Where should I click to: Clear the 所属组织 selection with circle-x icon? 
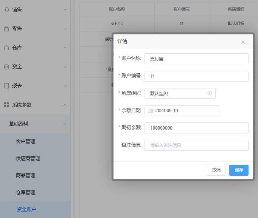click(x=210, y=93)
